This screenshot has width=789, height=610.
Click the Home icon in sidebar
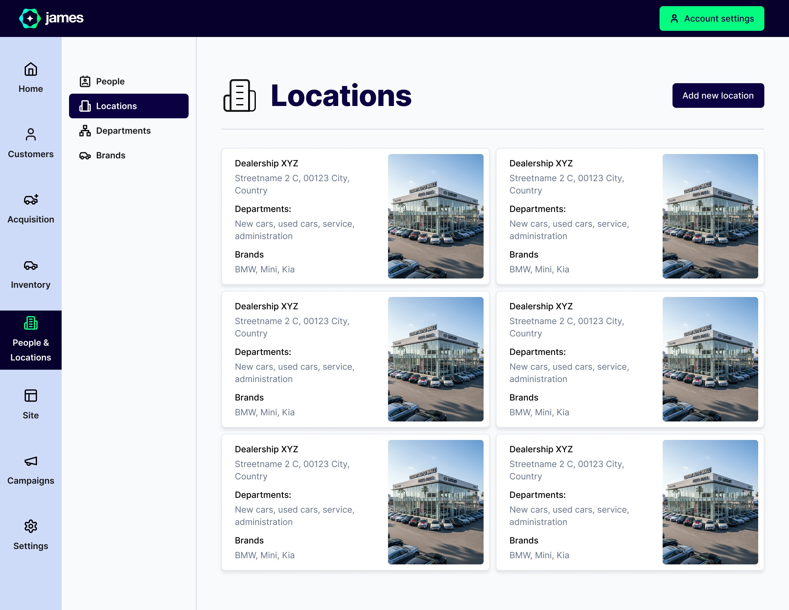coord(31,69)
